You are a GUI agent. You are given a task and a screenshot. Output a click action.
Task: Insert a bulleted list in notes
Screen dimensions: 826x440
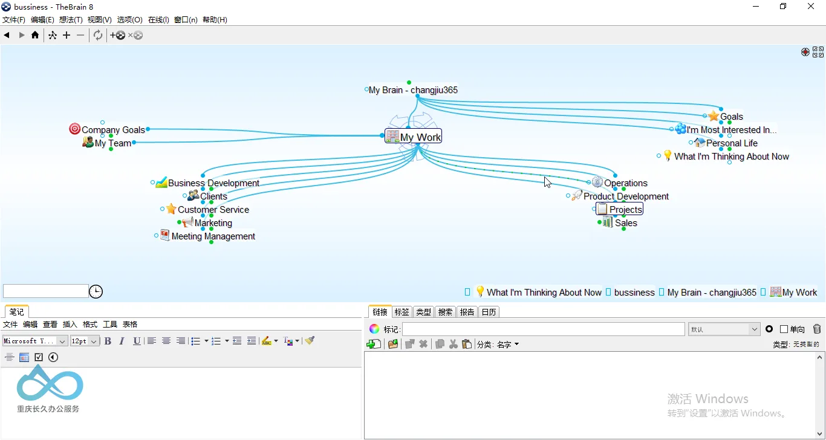[196, 341]
